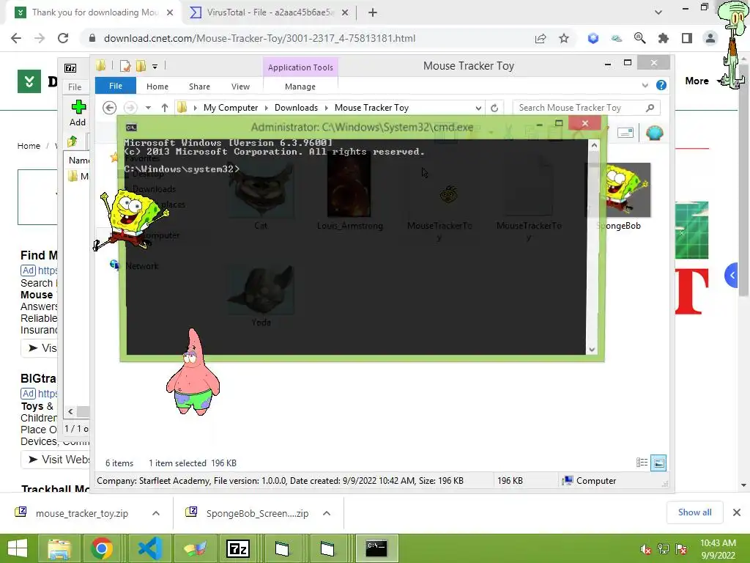The image size is (750, 563).
Task: Open Chrome side panel icon
Action: [x=687, y=38]
